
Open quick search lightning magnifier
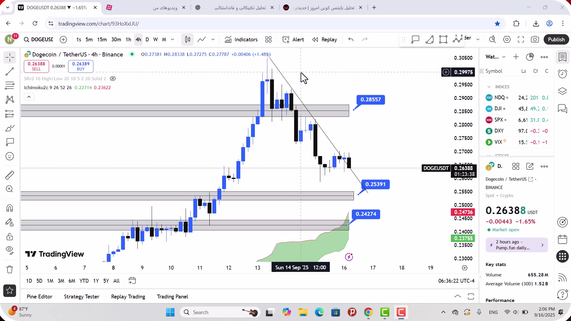[x=492, y=40]
